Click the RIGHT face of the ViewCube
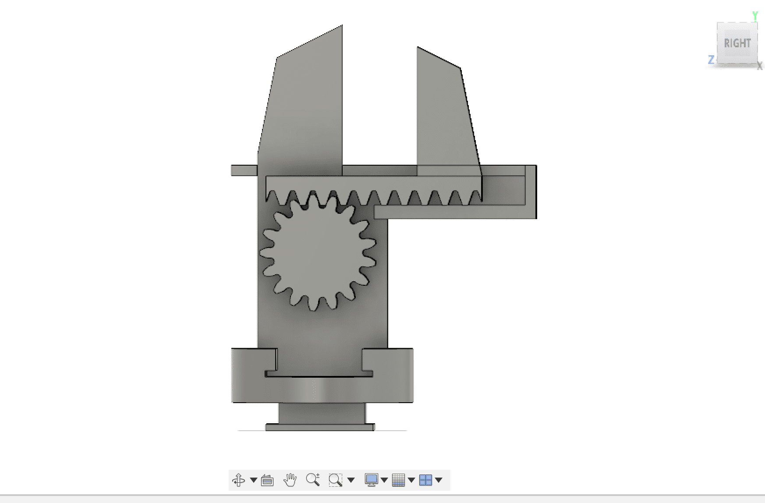 (x=737, y=43)
